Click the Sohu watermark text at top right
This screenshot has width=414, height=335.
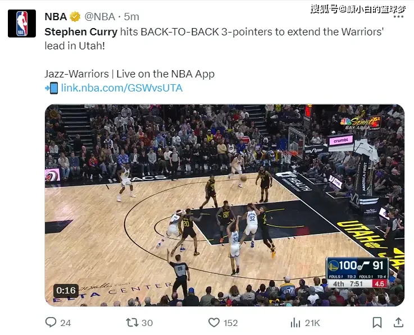358,9
